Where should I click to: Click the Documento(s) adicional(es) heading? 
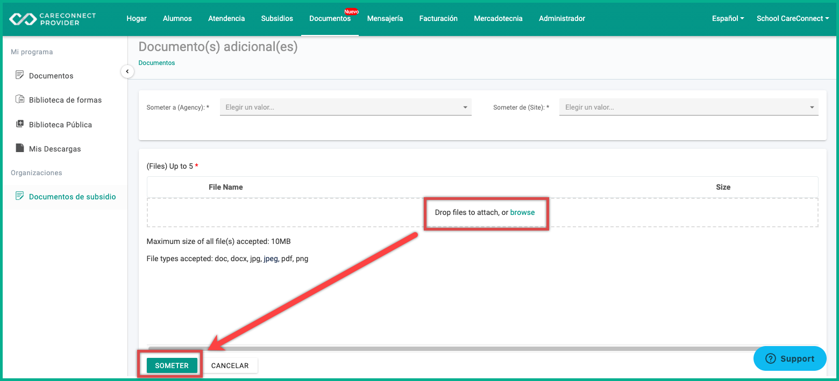click(x=218, y=47)
